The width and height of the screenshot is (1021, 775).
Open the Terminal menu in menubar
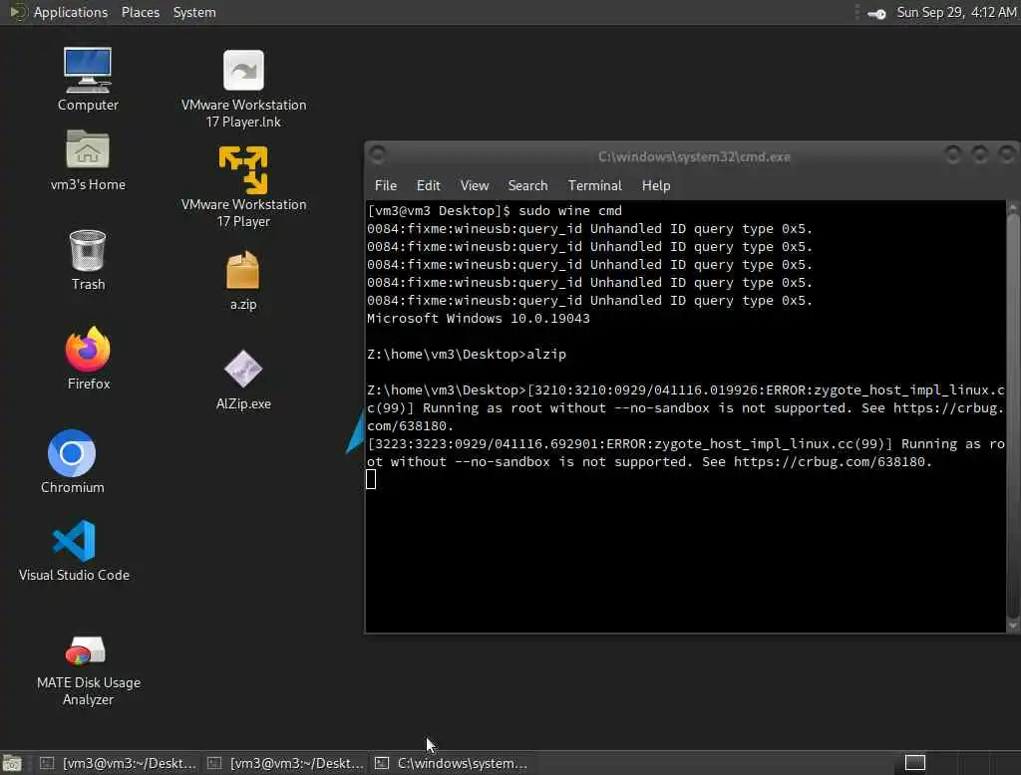coord(595,185)
